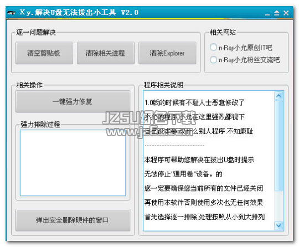
Task: Click scroll up arrow in description box
Action: (x=279, y=96)
